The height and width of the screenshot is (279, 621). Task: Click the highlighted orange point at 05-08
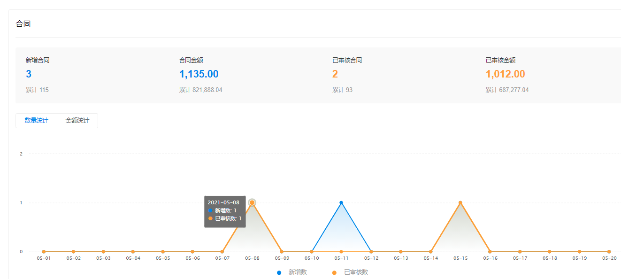252,202
